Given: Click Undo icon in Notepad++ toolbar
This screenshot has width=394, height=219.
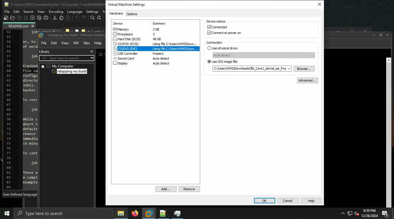Looking at the screenshot, I should tap(77, 18).
